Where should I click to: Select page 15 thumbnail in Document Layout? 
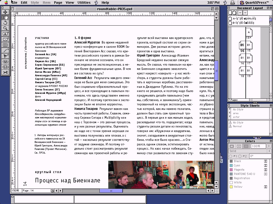(249, 45)
